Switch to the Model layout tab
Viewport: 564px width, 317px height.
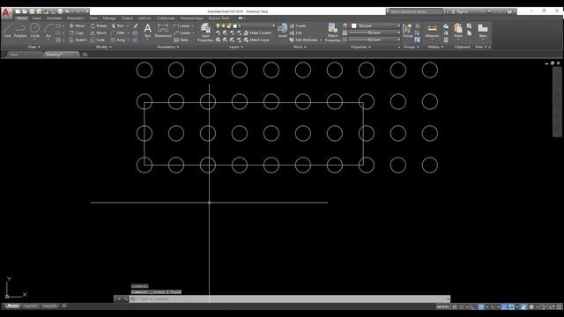click(x=12, y=306)
